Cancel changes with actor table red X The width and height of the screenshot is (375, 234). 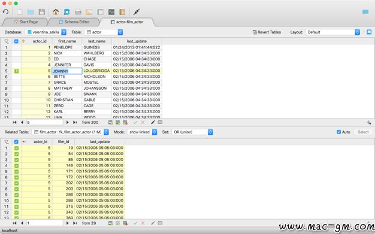point(143,122)
